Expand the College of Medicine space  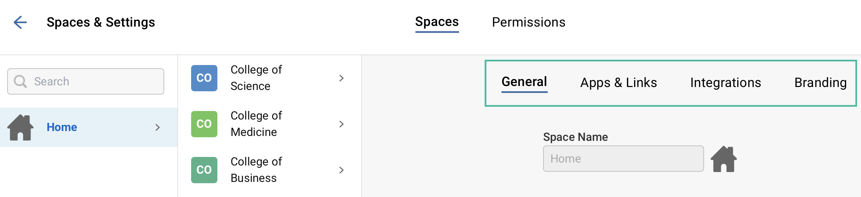pos(341,124)
